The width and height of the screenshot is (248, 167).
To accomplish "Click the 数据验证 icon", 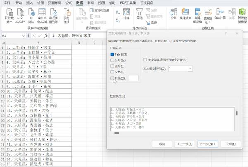I will click(208, 12).
